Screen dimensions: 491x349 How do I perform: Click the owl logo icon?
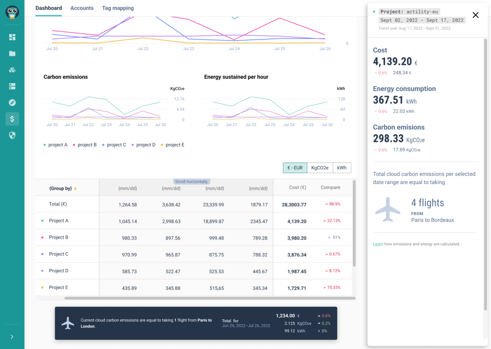(x=12, y=12)
